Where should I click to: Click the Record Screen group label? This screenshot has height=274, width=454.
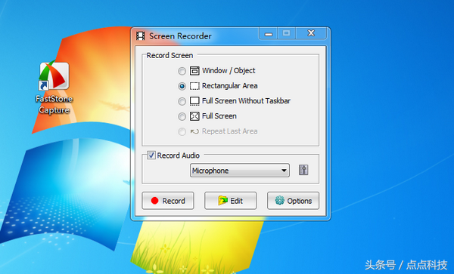(x=169, y=55)
